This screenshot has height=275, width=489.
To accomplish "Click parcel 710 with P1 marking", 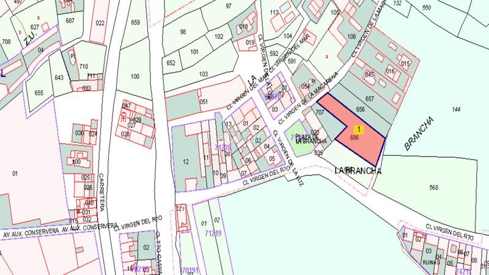I will [83, 66].
